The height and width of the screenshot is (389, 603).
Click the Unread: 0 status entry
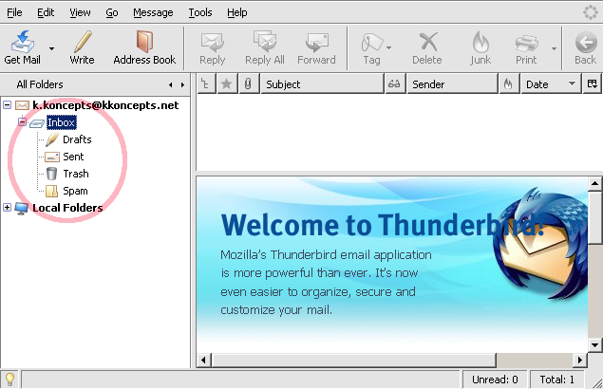pyautogui.click(x=495, y=380)
